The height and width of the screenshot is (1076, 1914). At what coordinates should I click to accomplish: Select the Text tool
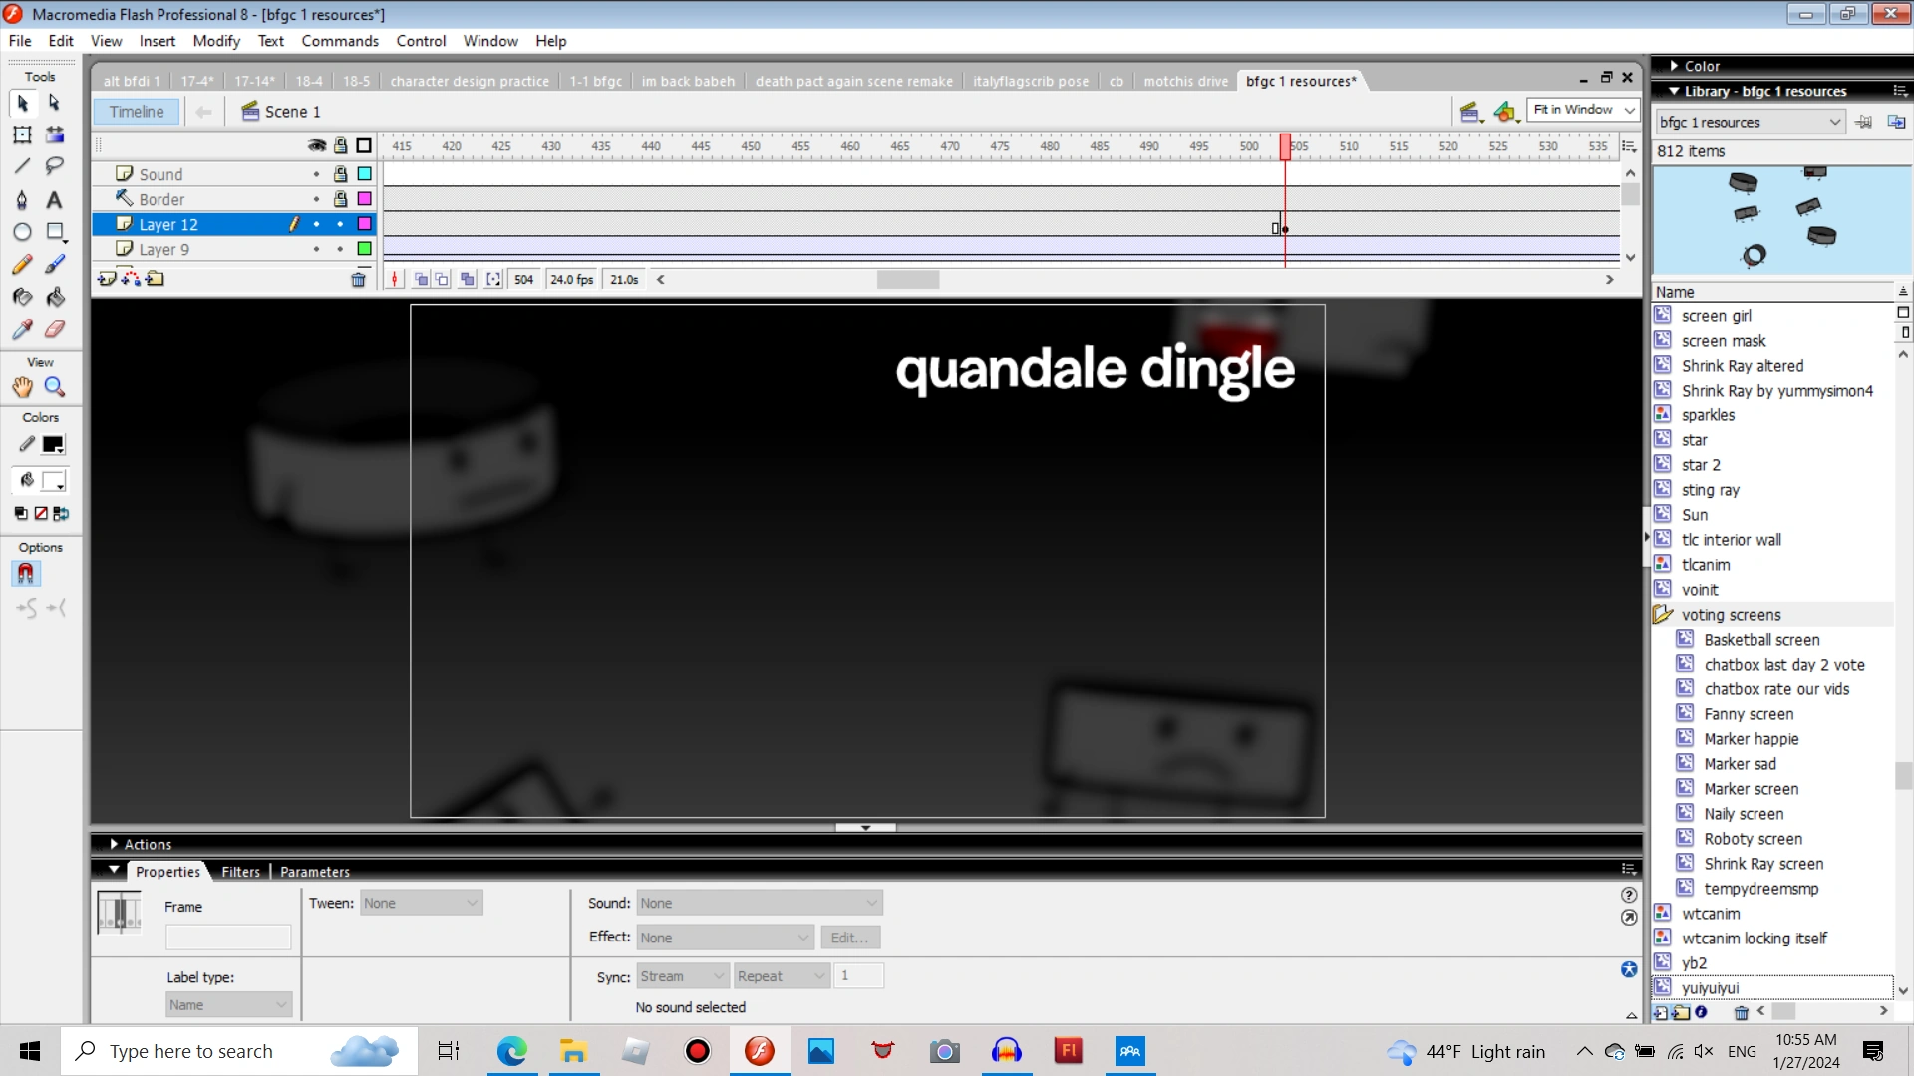pos(55,199)
